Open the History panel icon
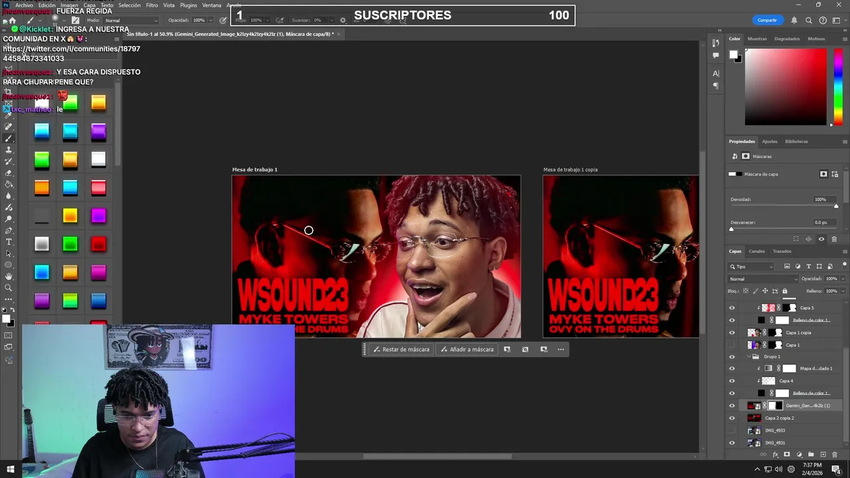 point(716,43)
